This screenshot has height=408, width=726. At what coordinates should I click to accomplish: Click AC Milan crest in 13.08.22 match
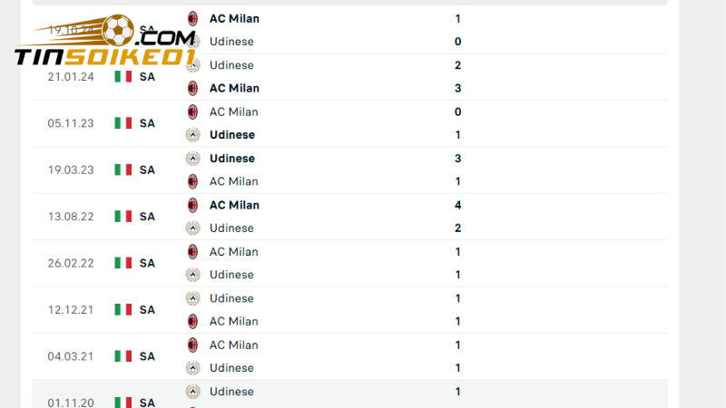click(x=192, y=205)
